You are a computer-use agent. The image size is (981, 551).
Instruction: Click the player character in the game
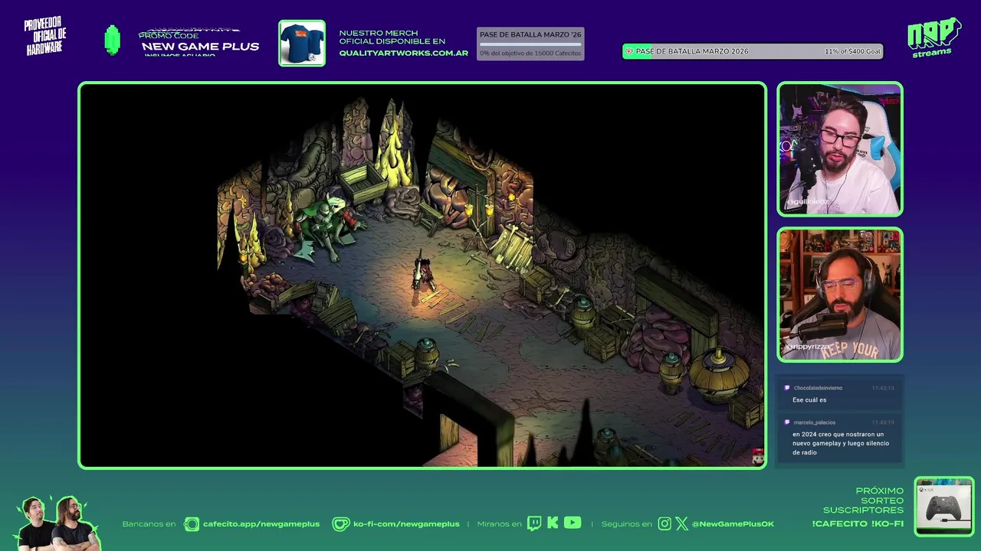coord(422,272)
